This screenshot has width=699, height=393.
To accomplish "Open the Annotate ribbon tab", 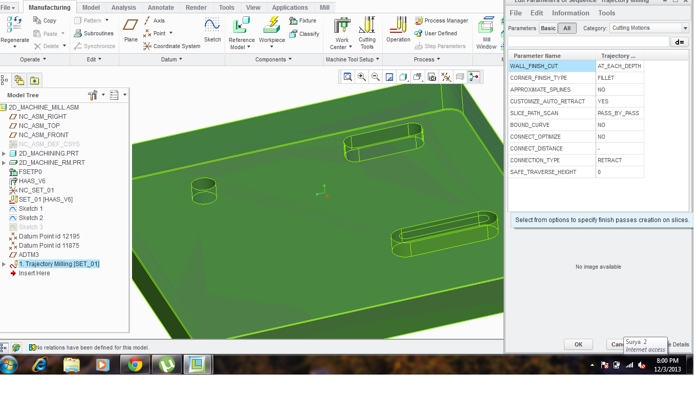I will click(x=161, y=8).
